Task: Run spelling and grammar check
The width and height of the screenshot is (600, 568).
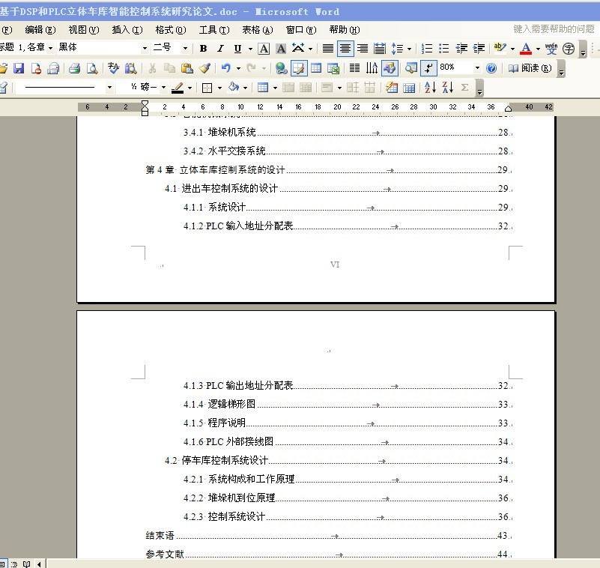Action: (x=113, y=68)
